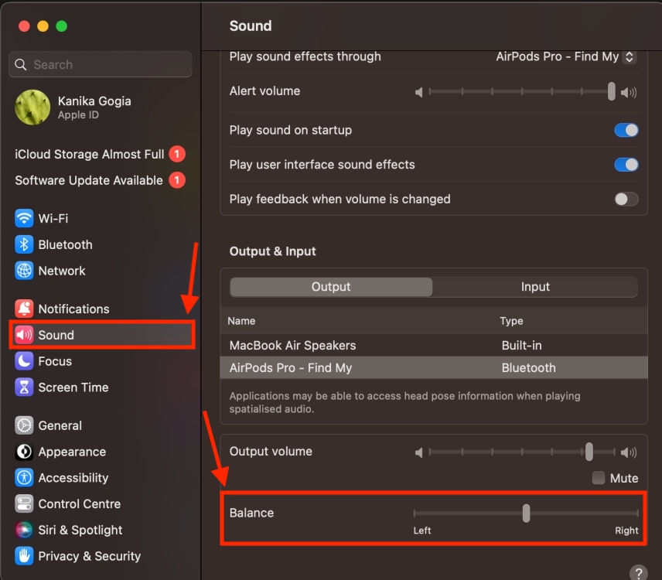662x580 pixels.
Task: Click the Balance slider knob
Action: point(526,513)
